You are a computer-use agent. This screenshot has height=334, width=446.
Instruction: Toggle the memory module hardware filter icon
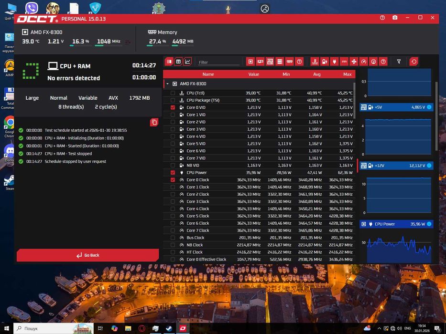tap(290, 62)
